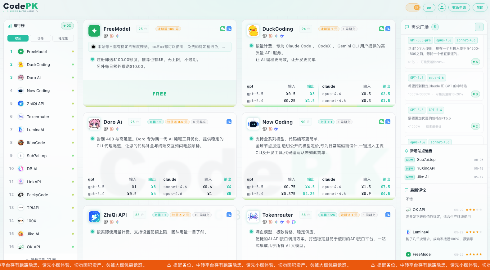
Task: Open ZhiQi API in the ranking list
Action: click(41, 104)
